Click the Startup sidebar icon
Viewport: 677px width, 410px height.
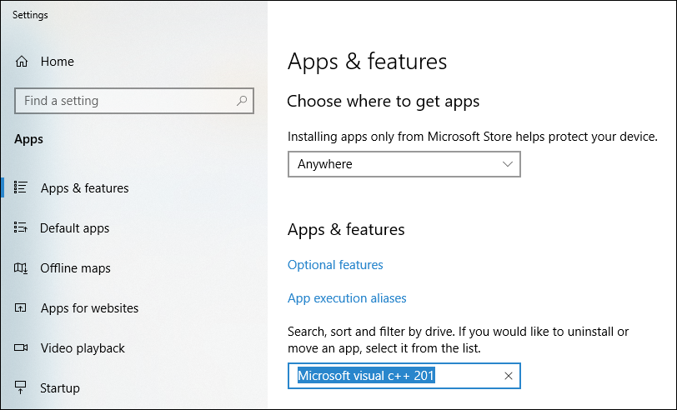click(22, 388)
